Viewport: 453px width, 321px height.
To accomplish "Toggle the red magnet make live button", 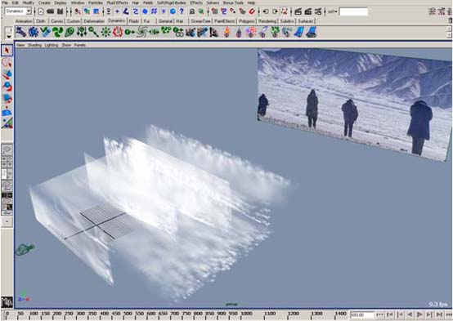I will pyautogui.click(x=252, y=11).
